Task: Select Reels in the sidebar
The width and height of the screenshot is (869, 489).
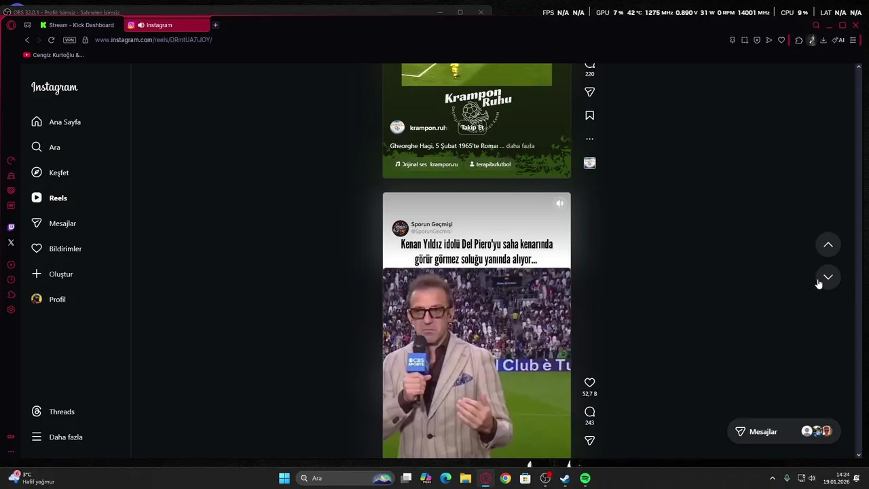Action: [x=49, y=198]
